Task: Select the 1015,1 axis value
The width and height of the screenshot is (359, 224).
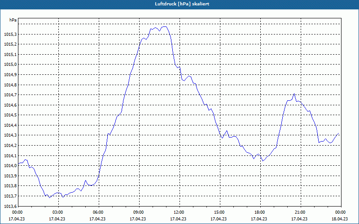Action: [x=10, y=54]
